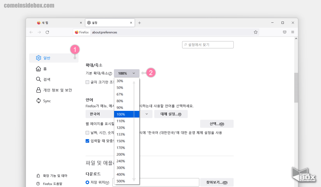Close the 설정 tab

131,23
